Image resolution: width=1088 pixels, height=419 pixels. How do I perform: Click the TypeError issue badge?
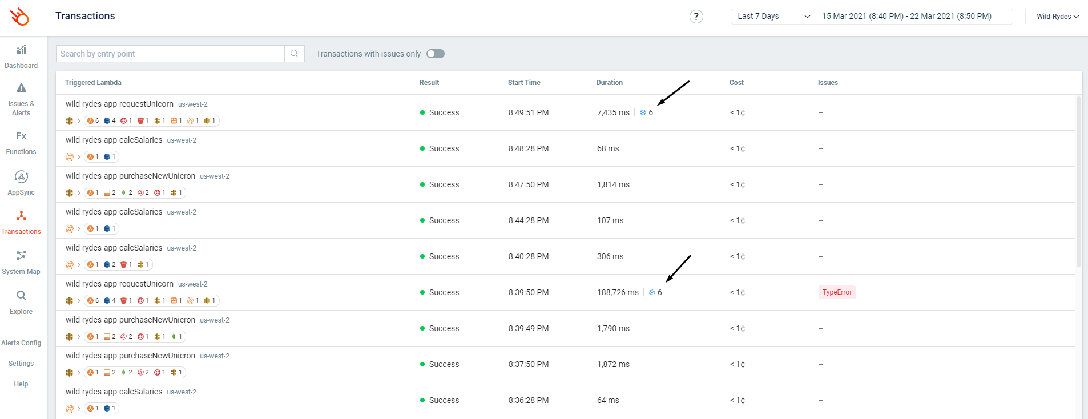(x=837, y=292)
